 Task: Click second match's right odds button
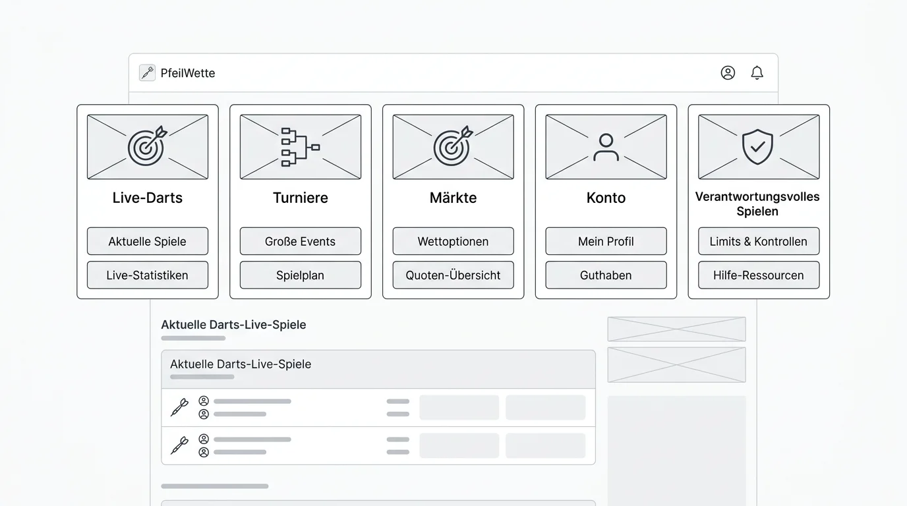click(546, 445)
